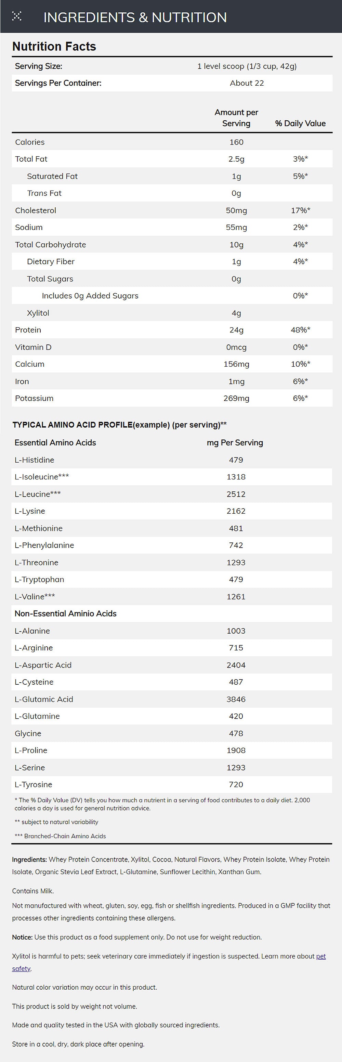Select the Potassium row label
Image resolution: width=342 pixels, height=1062 pixels.
[x=34, y=398]
